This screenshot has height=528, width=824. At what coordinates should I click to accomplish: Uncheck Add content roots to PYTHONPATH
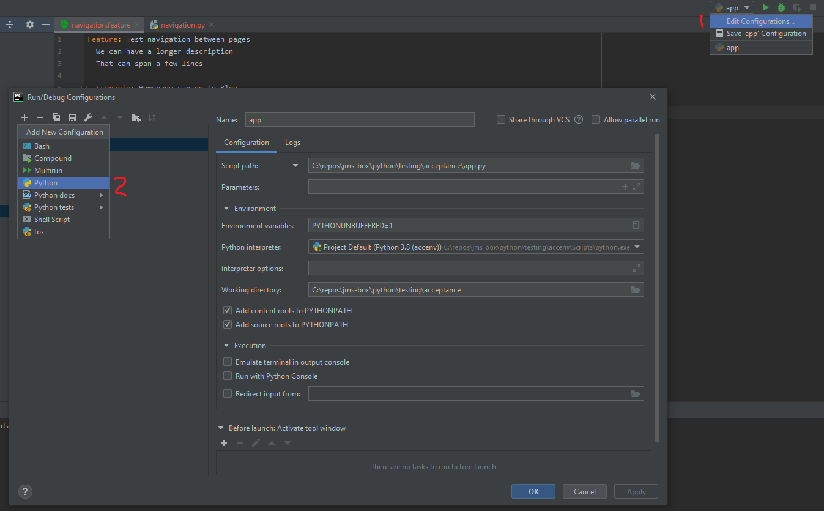pyautogui.click(x=228, y=310)
